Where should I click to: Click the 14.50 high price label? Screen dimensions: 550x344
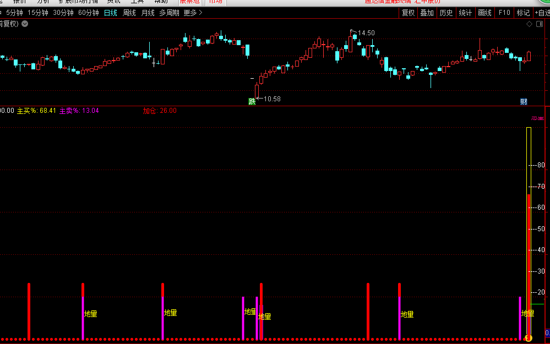coord(366,33)
